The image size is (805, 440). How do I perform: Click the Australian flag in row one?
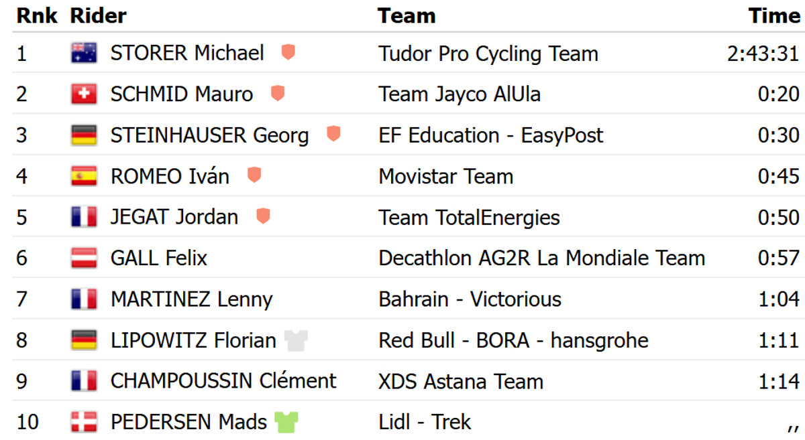84,53
